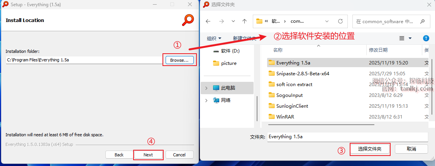Expand the 此电脑 tree node

(206, 88)
